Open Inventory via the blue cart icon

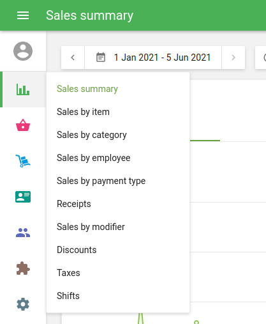point(23,161)
